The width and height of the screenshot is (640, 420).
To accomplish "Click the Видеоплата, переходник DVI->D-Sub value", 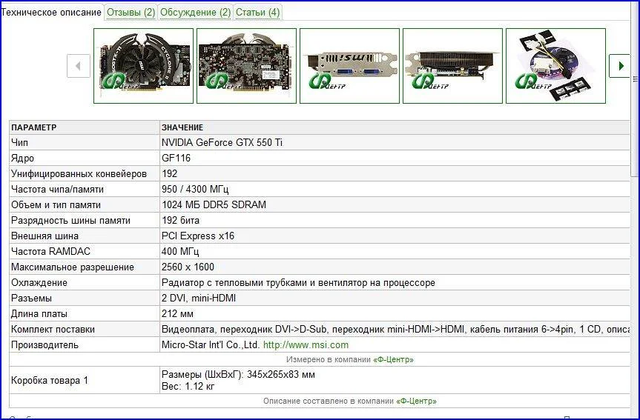I will tap(395, 329).
